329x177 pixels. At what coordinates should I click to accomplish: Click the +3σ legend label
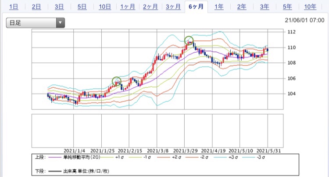[233, 157]
